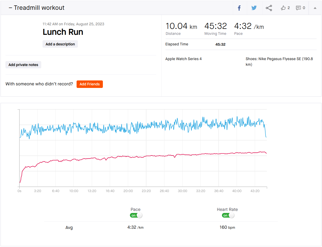Viewport: 322px width, 247px height.
Task: Open the share options icon
Action: point(269,8)
